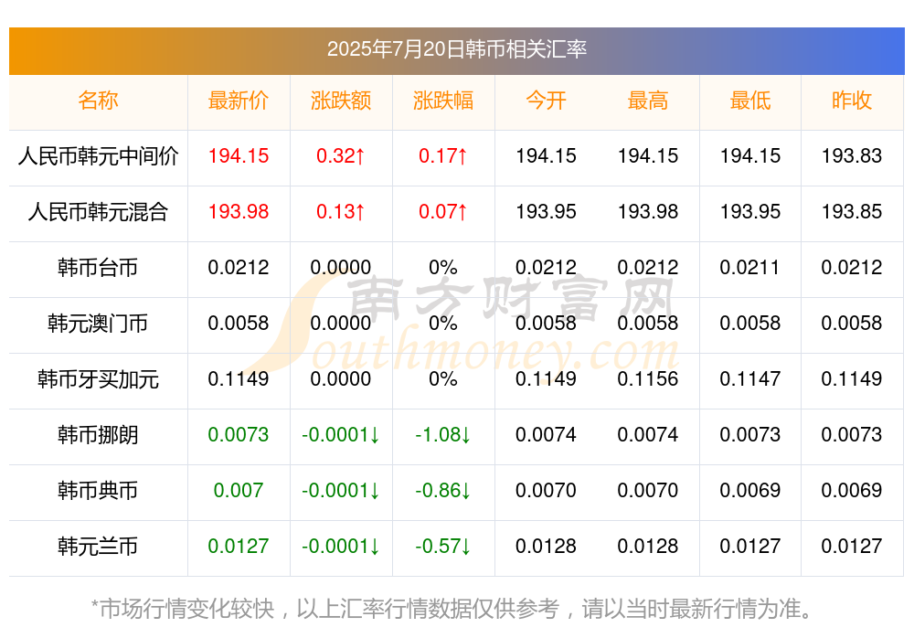Viewport: 914px width, 638px height.
Task: Click -0.0001↓ in 韩元兰币 row
Action: click(341, 547)
